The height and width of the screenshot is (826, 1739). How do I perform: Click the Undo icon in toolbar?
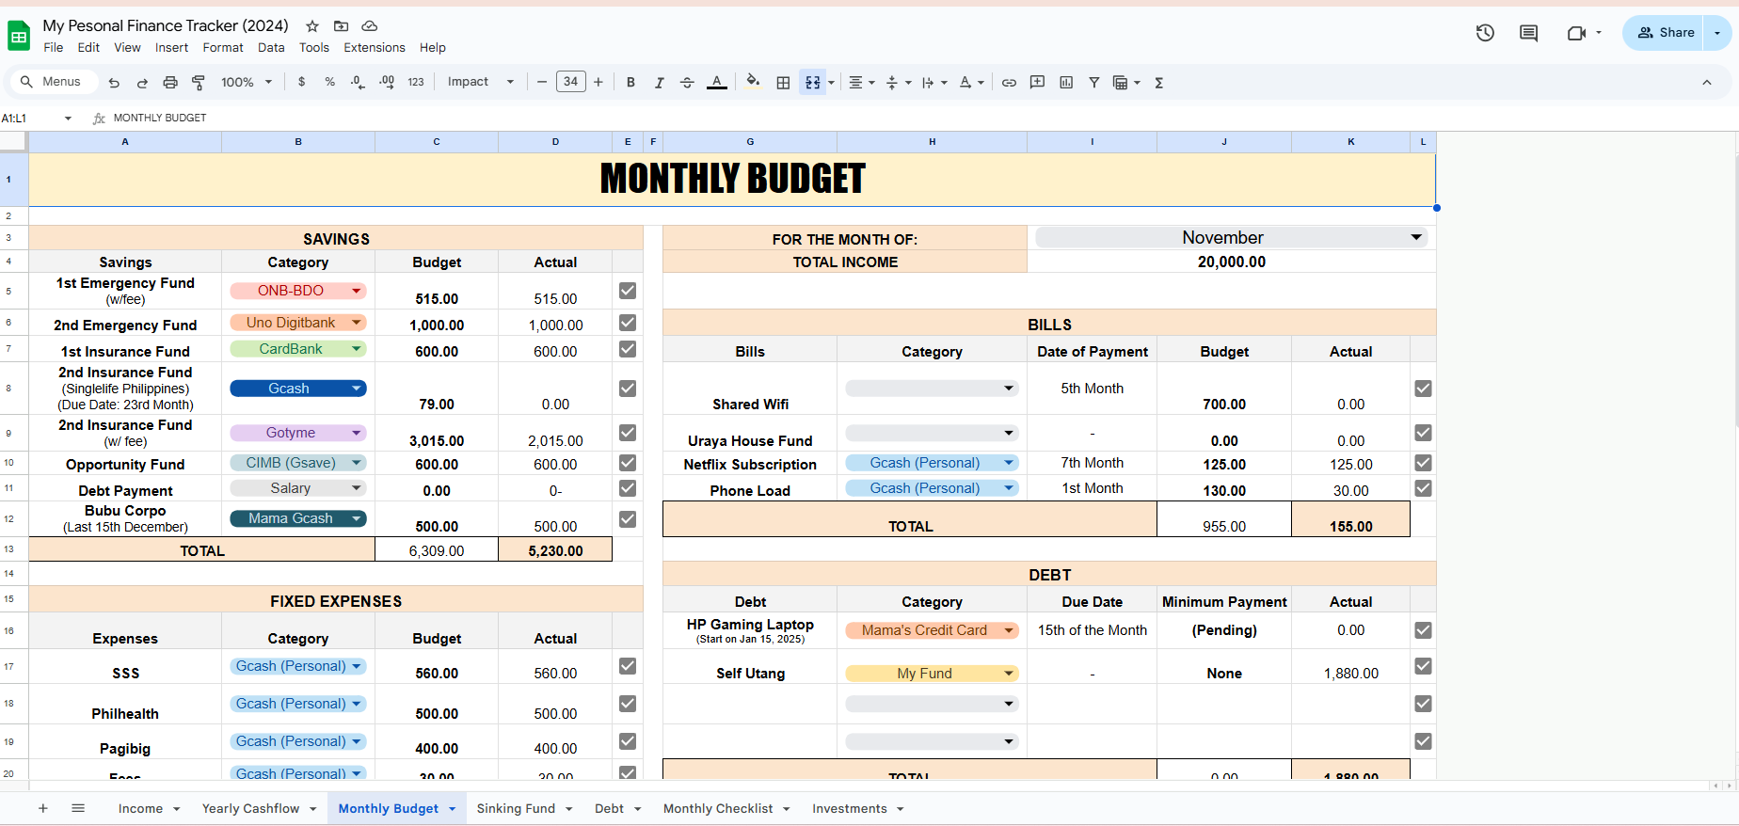click(x=114, y=83)
